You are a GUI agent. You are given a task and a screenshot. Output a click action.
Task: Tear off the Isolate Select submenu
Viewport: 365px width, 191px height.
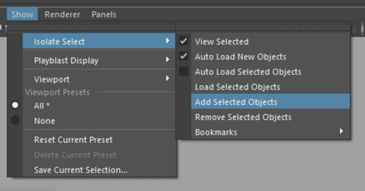262,27
